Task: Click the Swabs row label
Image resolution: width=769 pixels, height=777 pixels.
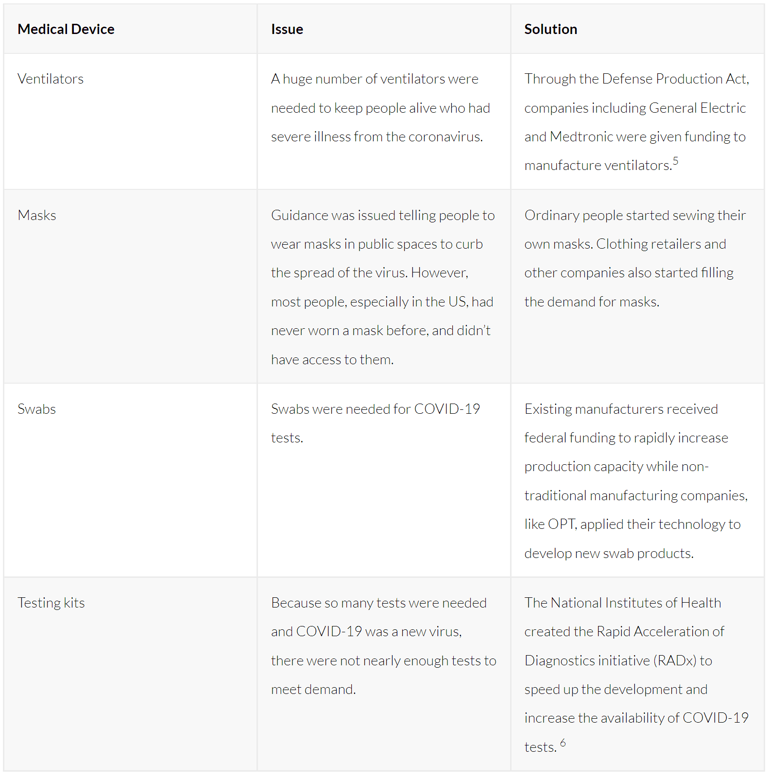Action: [37, 409]
